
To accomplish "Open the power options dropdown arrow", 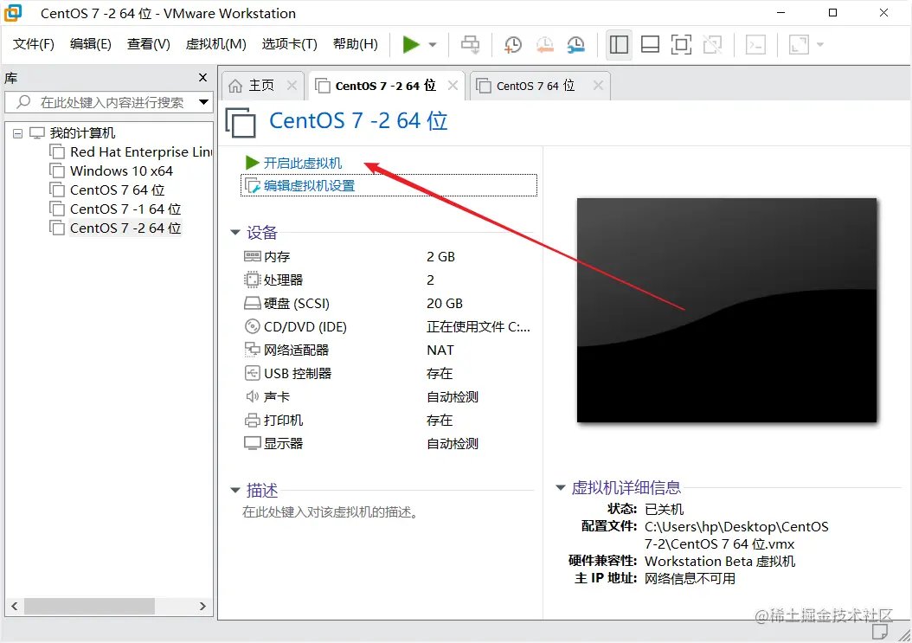I will [432, 45].
